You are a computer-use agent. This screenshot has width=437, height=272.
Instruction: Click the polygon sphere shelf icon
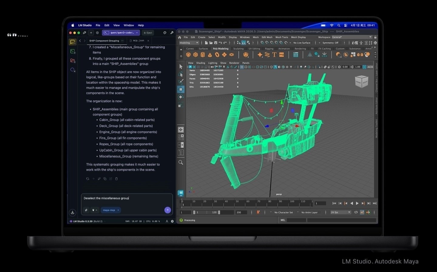point(188,55)
